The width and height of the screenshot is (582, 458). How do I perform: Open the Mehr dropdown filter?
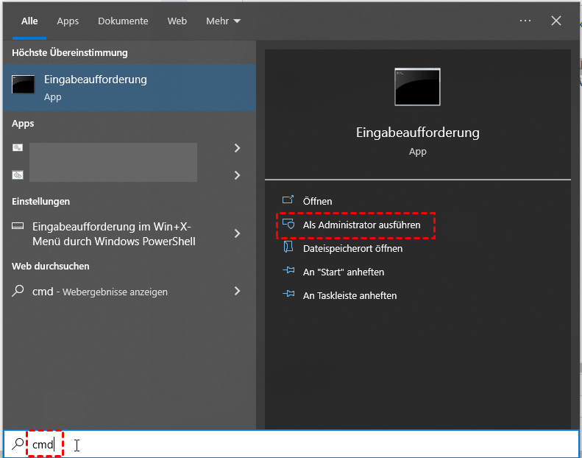tap(223, 21)
